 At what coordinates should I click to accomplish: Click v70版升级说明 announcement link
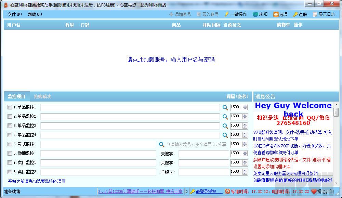click(293, 135)
